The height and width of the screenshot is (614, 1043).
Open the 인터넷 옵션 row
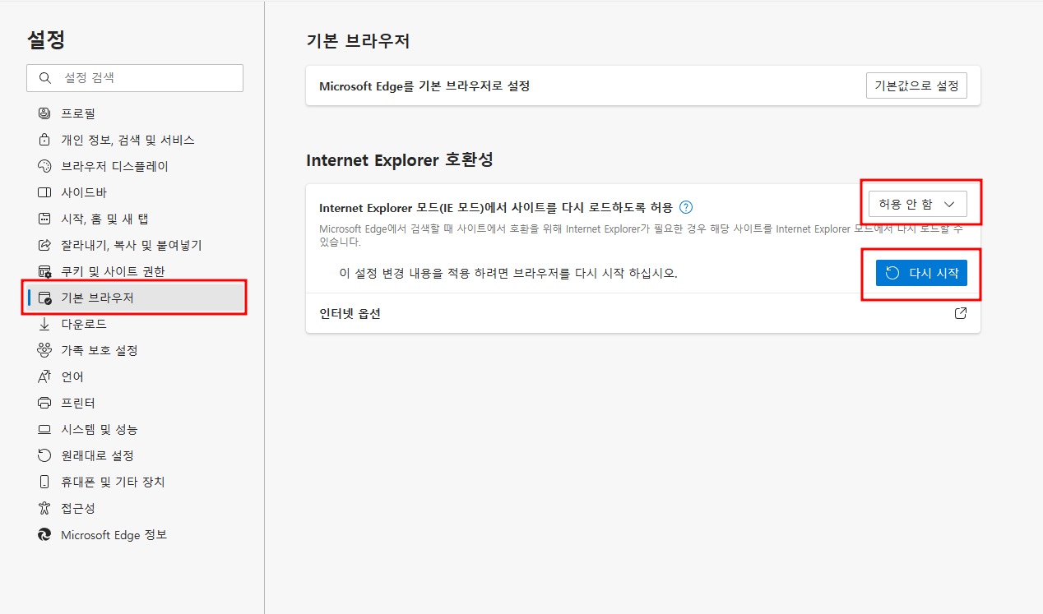point(643,313)
